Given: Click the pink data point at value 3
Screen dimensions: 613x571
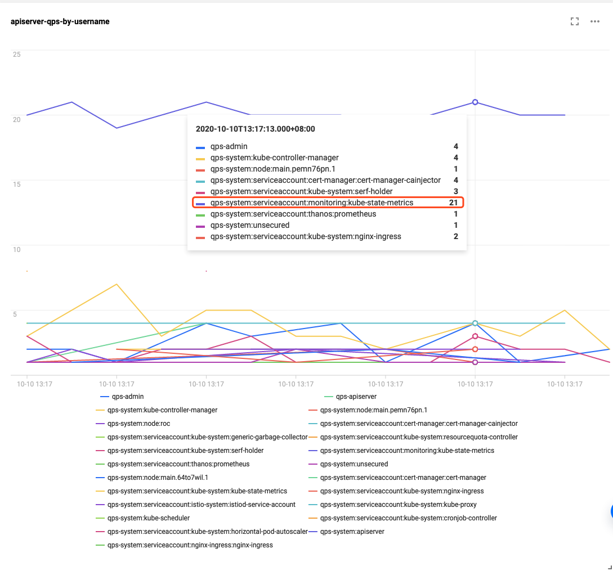Looking at the screenshot, I should [475, 336].
